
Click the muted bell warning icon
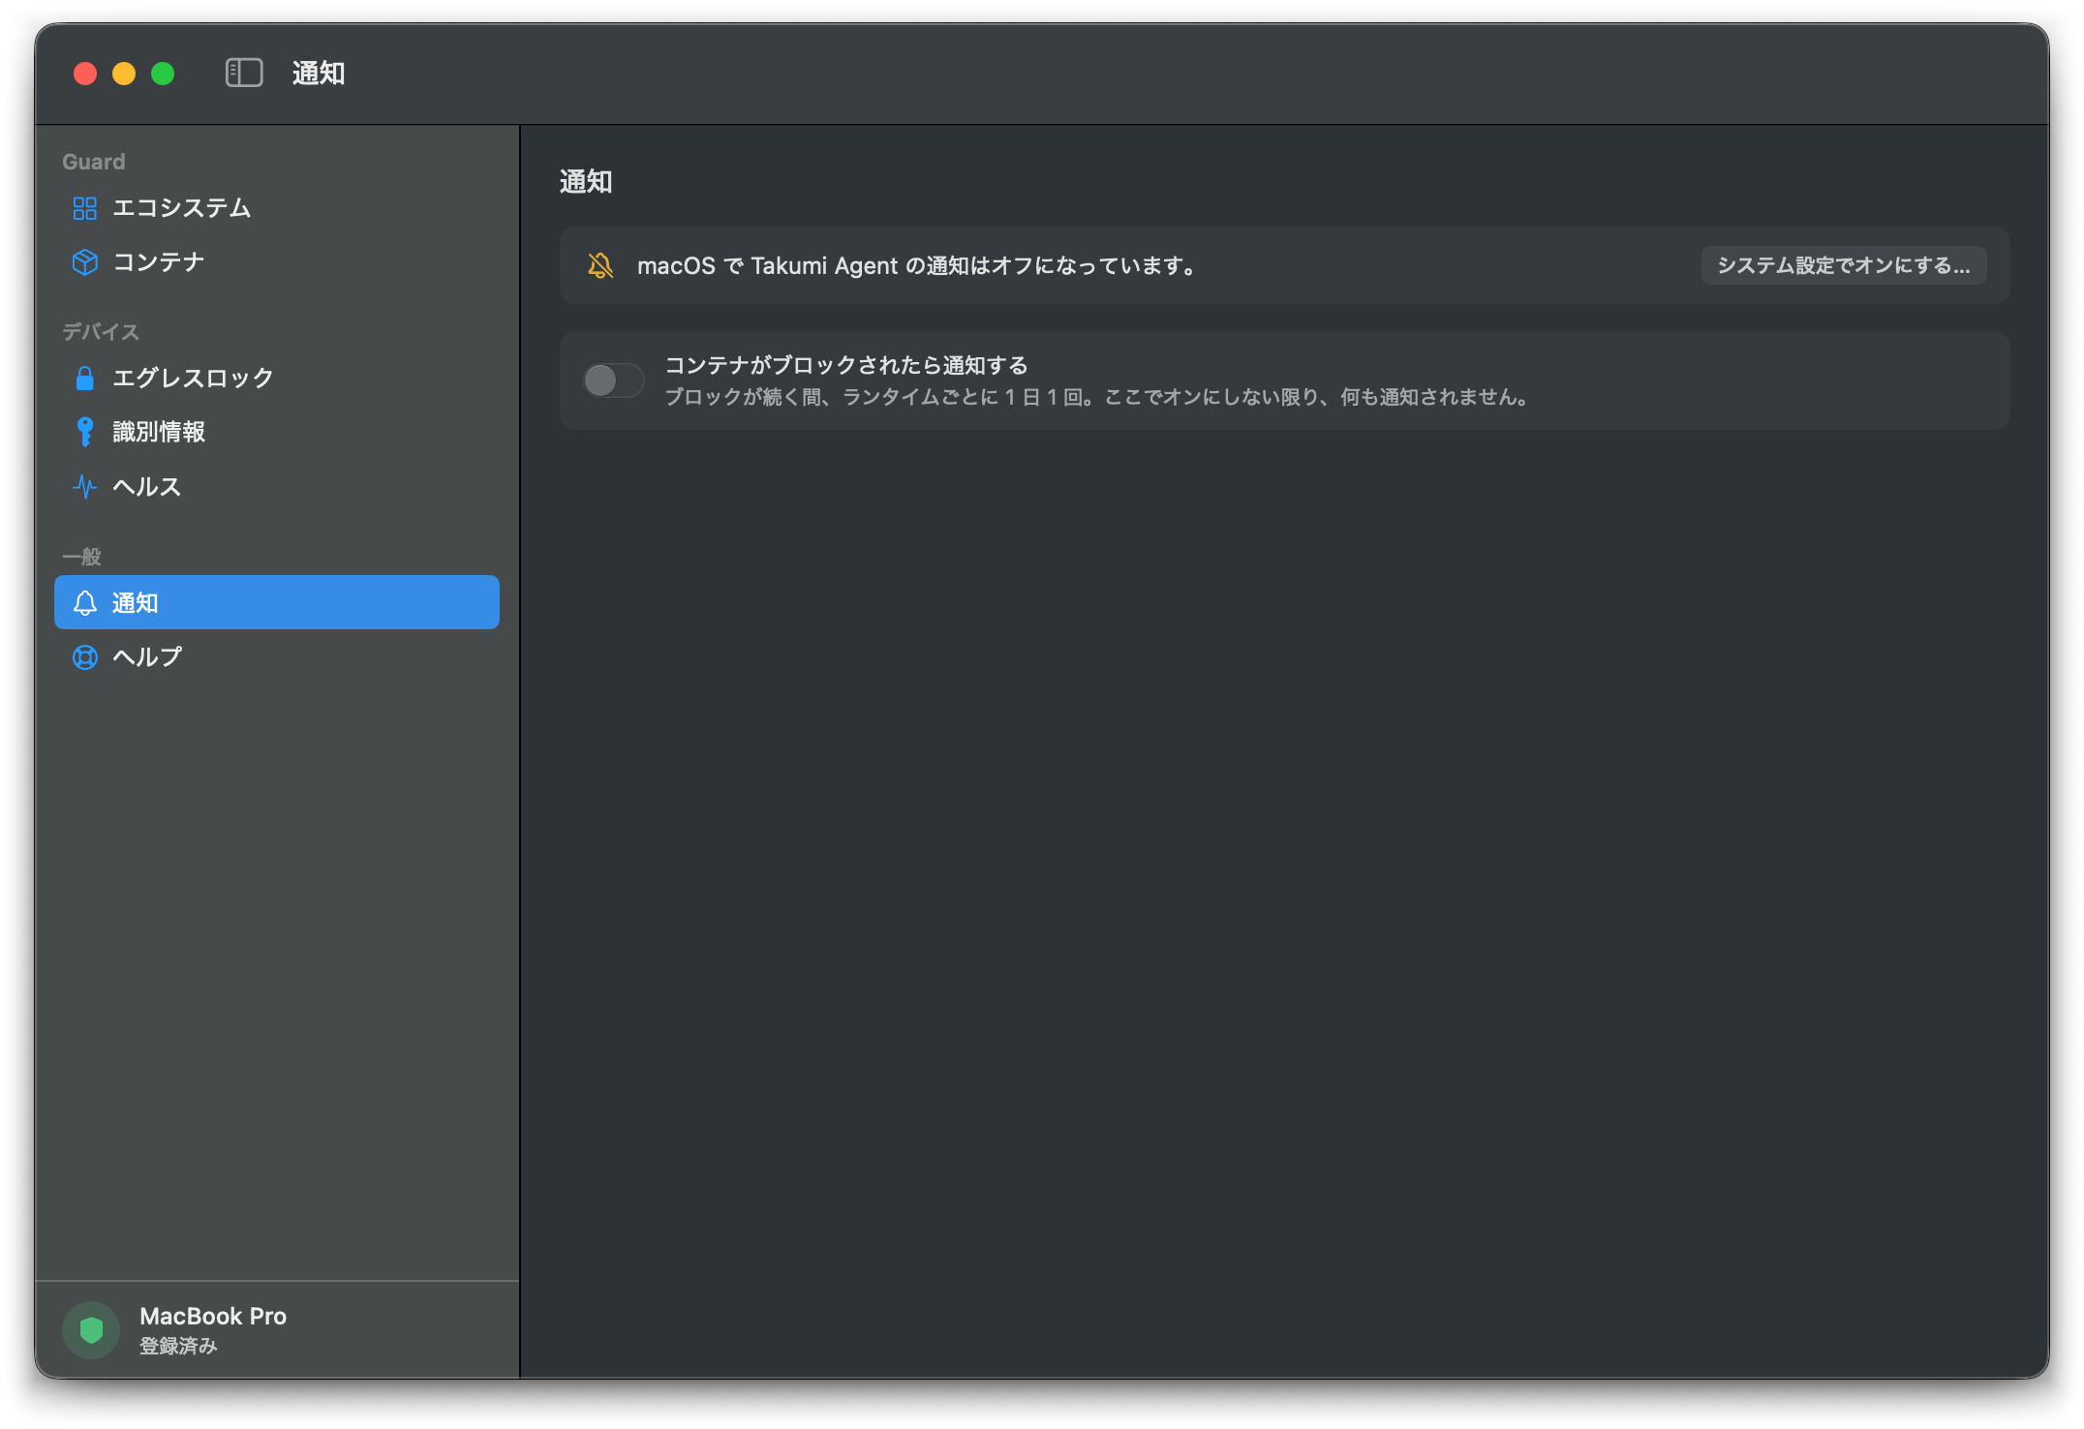pyautogui.click(x=600, y=265)
